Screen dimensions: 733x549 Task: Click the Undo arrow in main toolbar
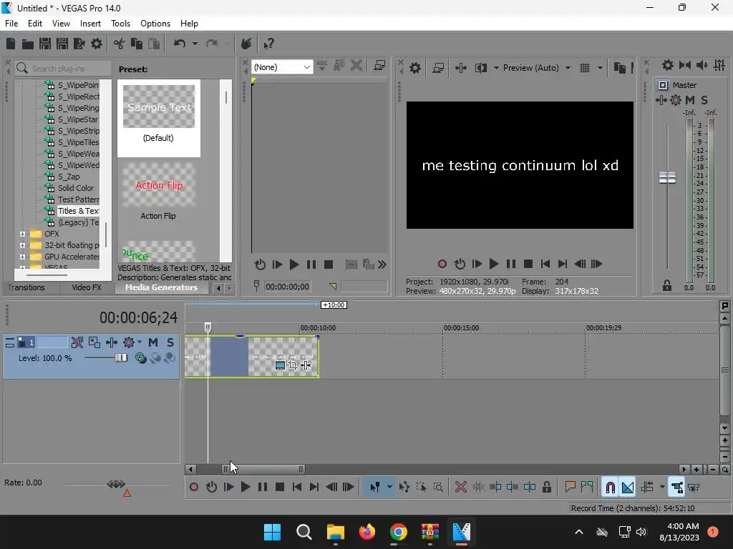(180, 44)
